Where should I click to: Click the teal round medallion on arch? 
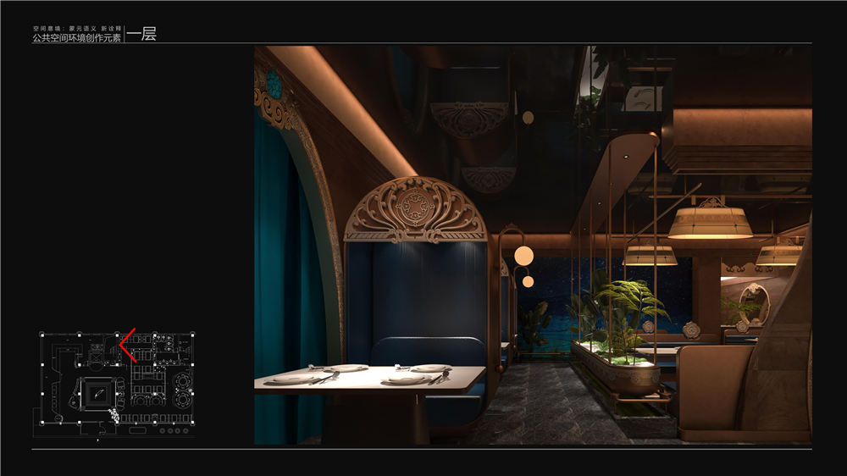point(274,84)
